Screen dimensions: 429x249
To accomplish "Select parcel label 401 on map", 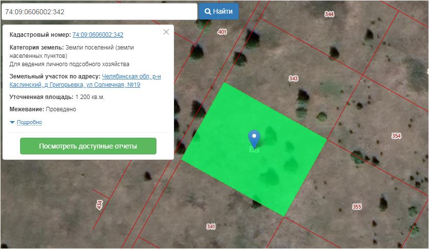I will [222, 32].
